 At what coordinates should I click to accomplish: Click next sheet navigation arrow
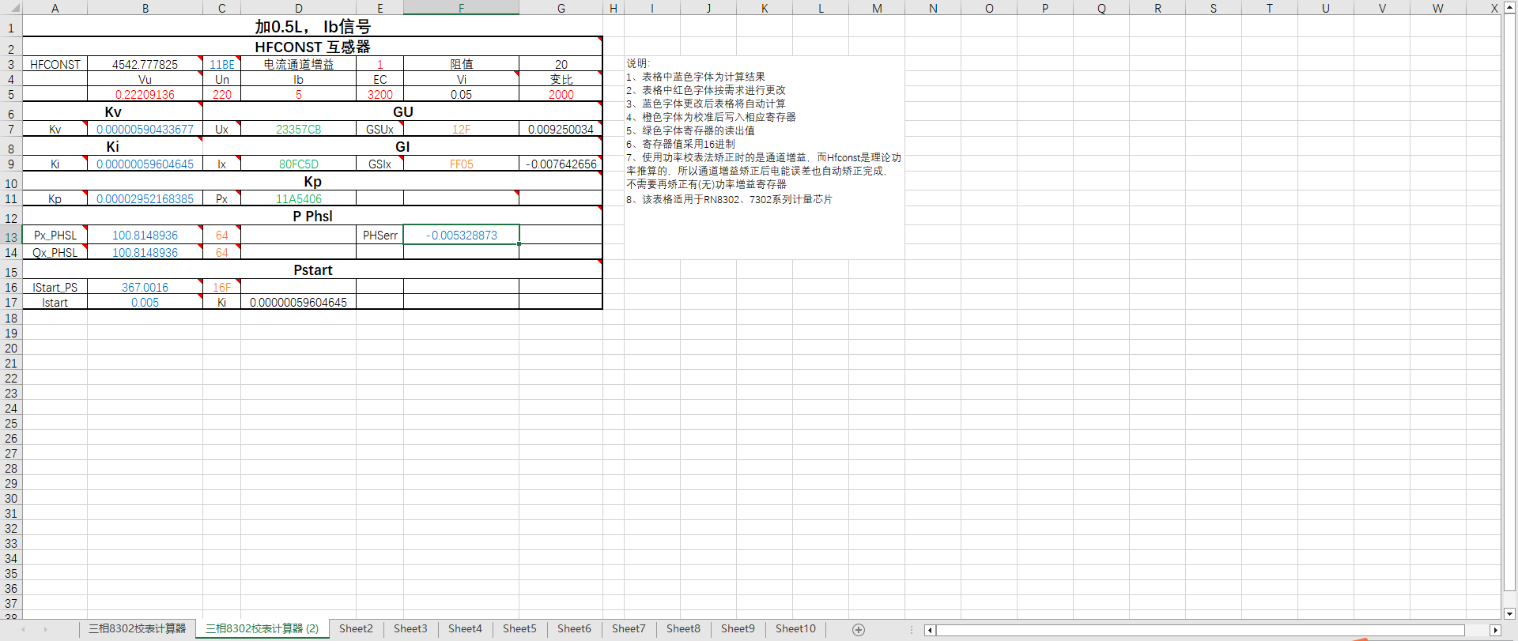pos(46,629)
